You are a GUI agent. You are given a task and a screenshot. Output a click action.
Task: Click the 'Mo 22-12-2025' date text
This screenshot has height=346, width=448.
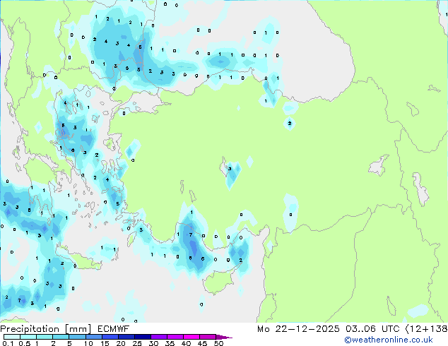click(298, 329)
